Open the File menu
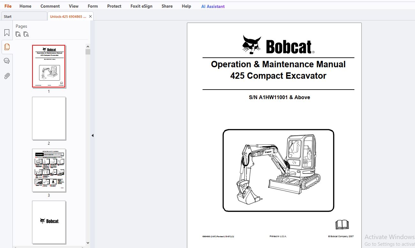The width and height of the screenshot is (415, 248). click(x=8, y=6)
